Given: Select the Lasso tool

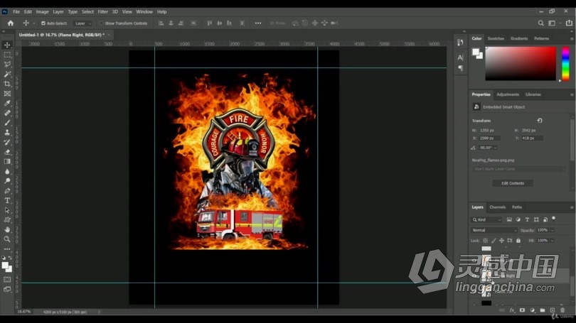Looking at the screenshot, I should 7,64.
